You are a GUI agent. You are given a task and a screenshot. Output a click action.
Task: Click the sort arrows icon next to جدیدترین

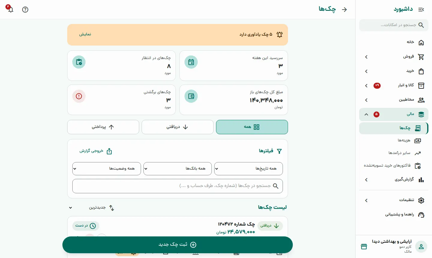click(x=112, y=208)
